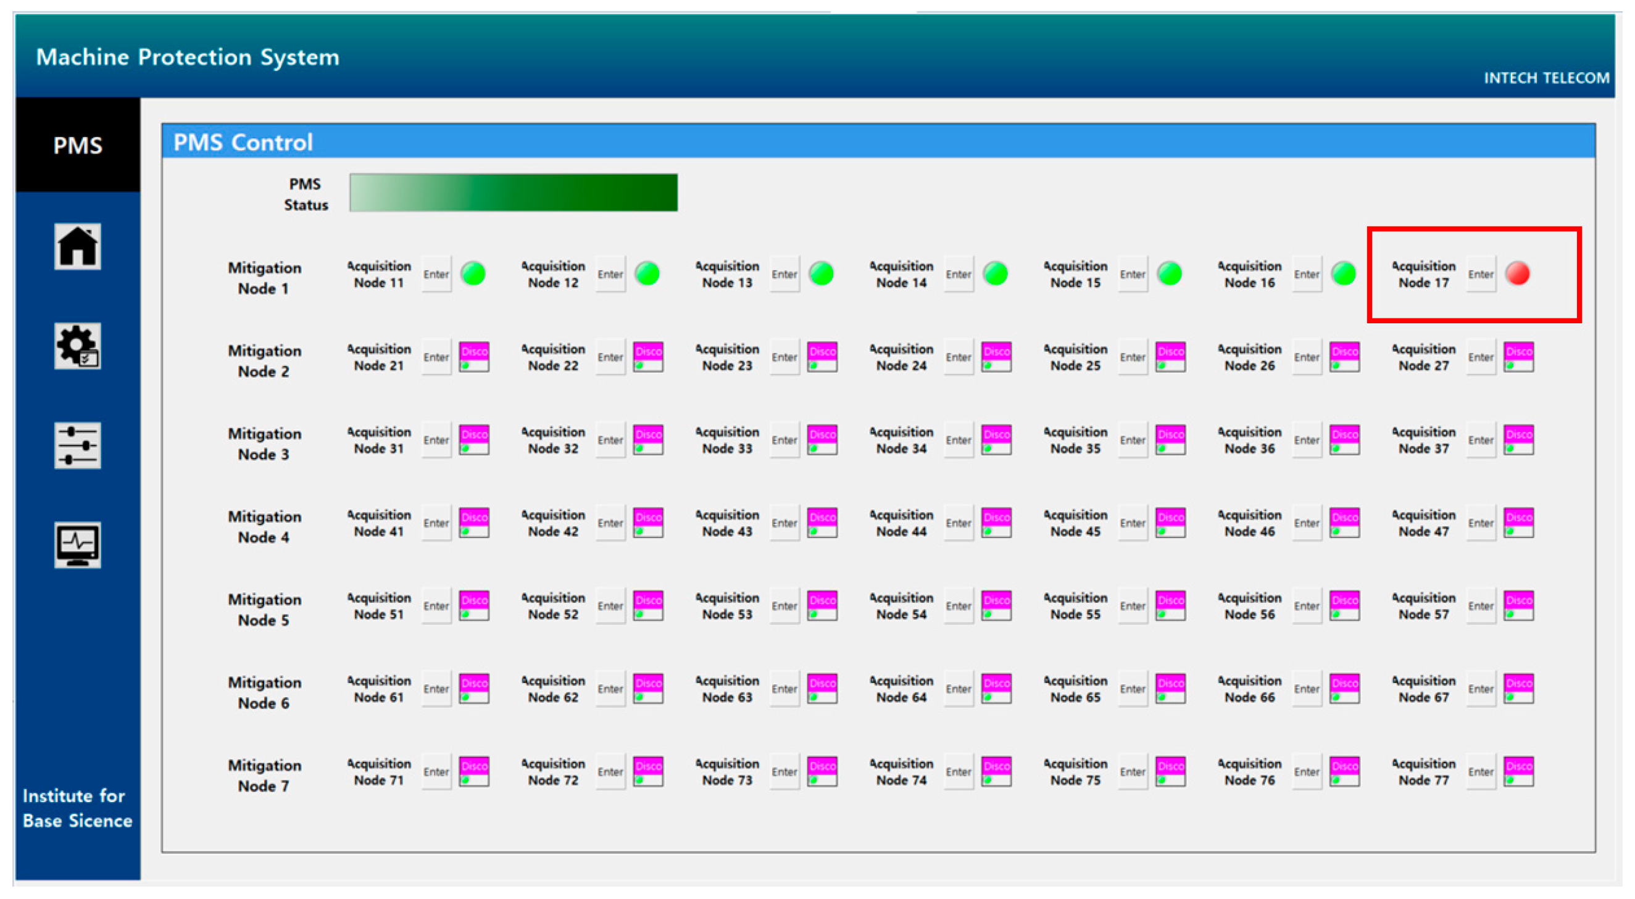Image resolution: width=1635 pixels, height=899 pixels.
Task: Open the monitor waveform icon in sidebar
Action: tap(77, 544)
